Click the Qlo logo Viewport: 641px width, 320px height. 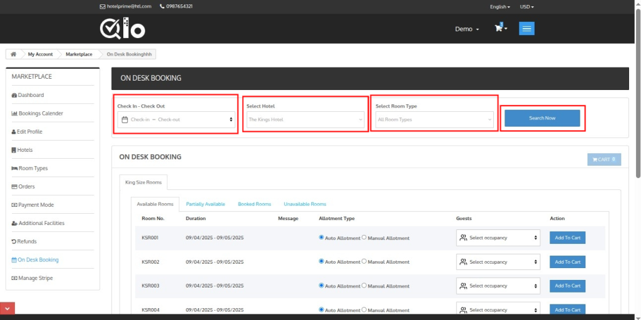click(122, 29)
